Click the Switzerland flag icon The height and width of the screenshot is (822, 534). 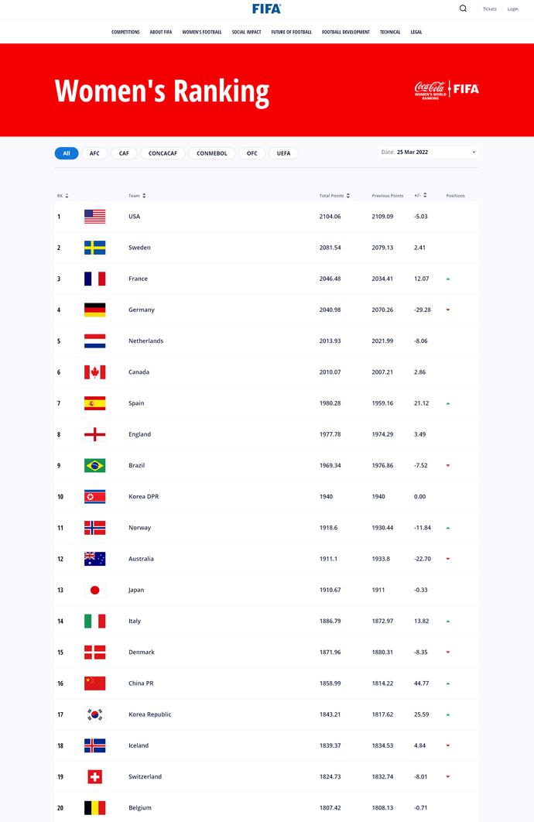click(94, 776)
